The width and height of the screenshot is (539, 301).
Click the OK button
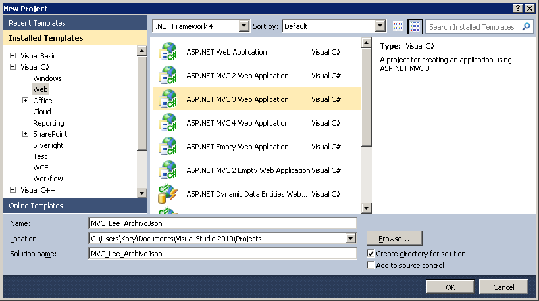pyautogui.click(x=450, y=287)
